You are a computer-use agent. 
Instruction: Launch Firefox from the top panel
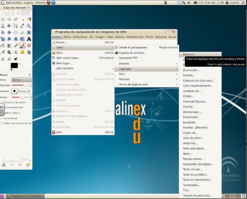pyautogui.click(x=49, y=3)
